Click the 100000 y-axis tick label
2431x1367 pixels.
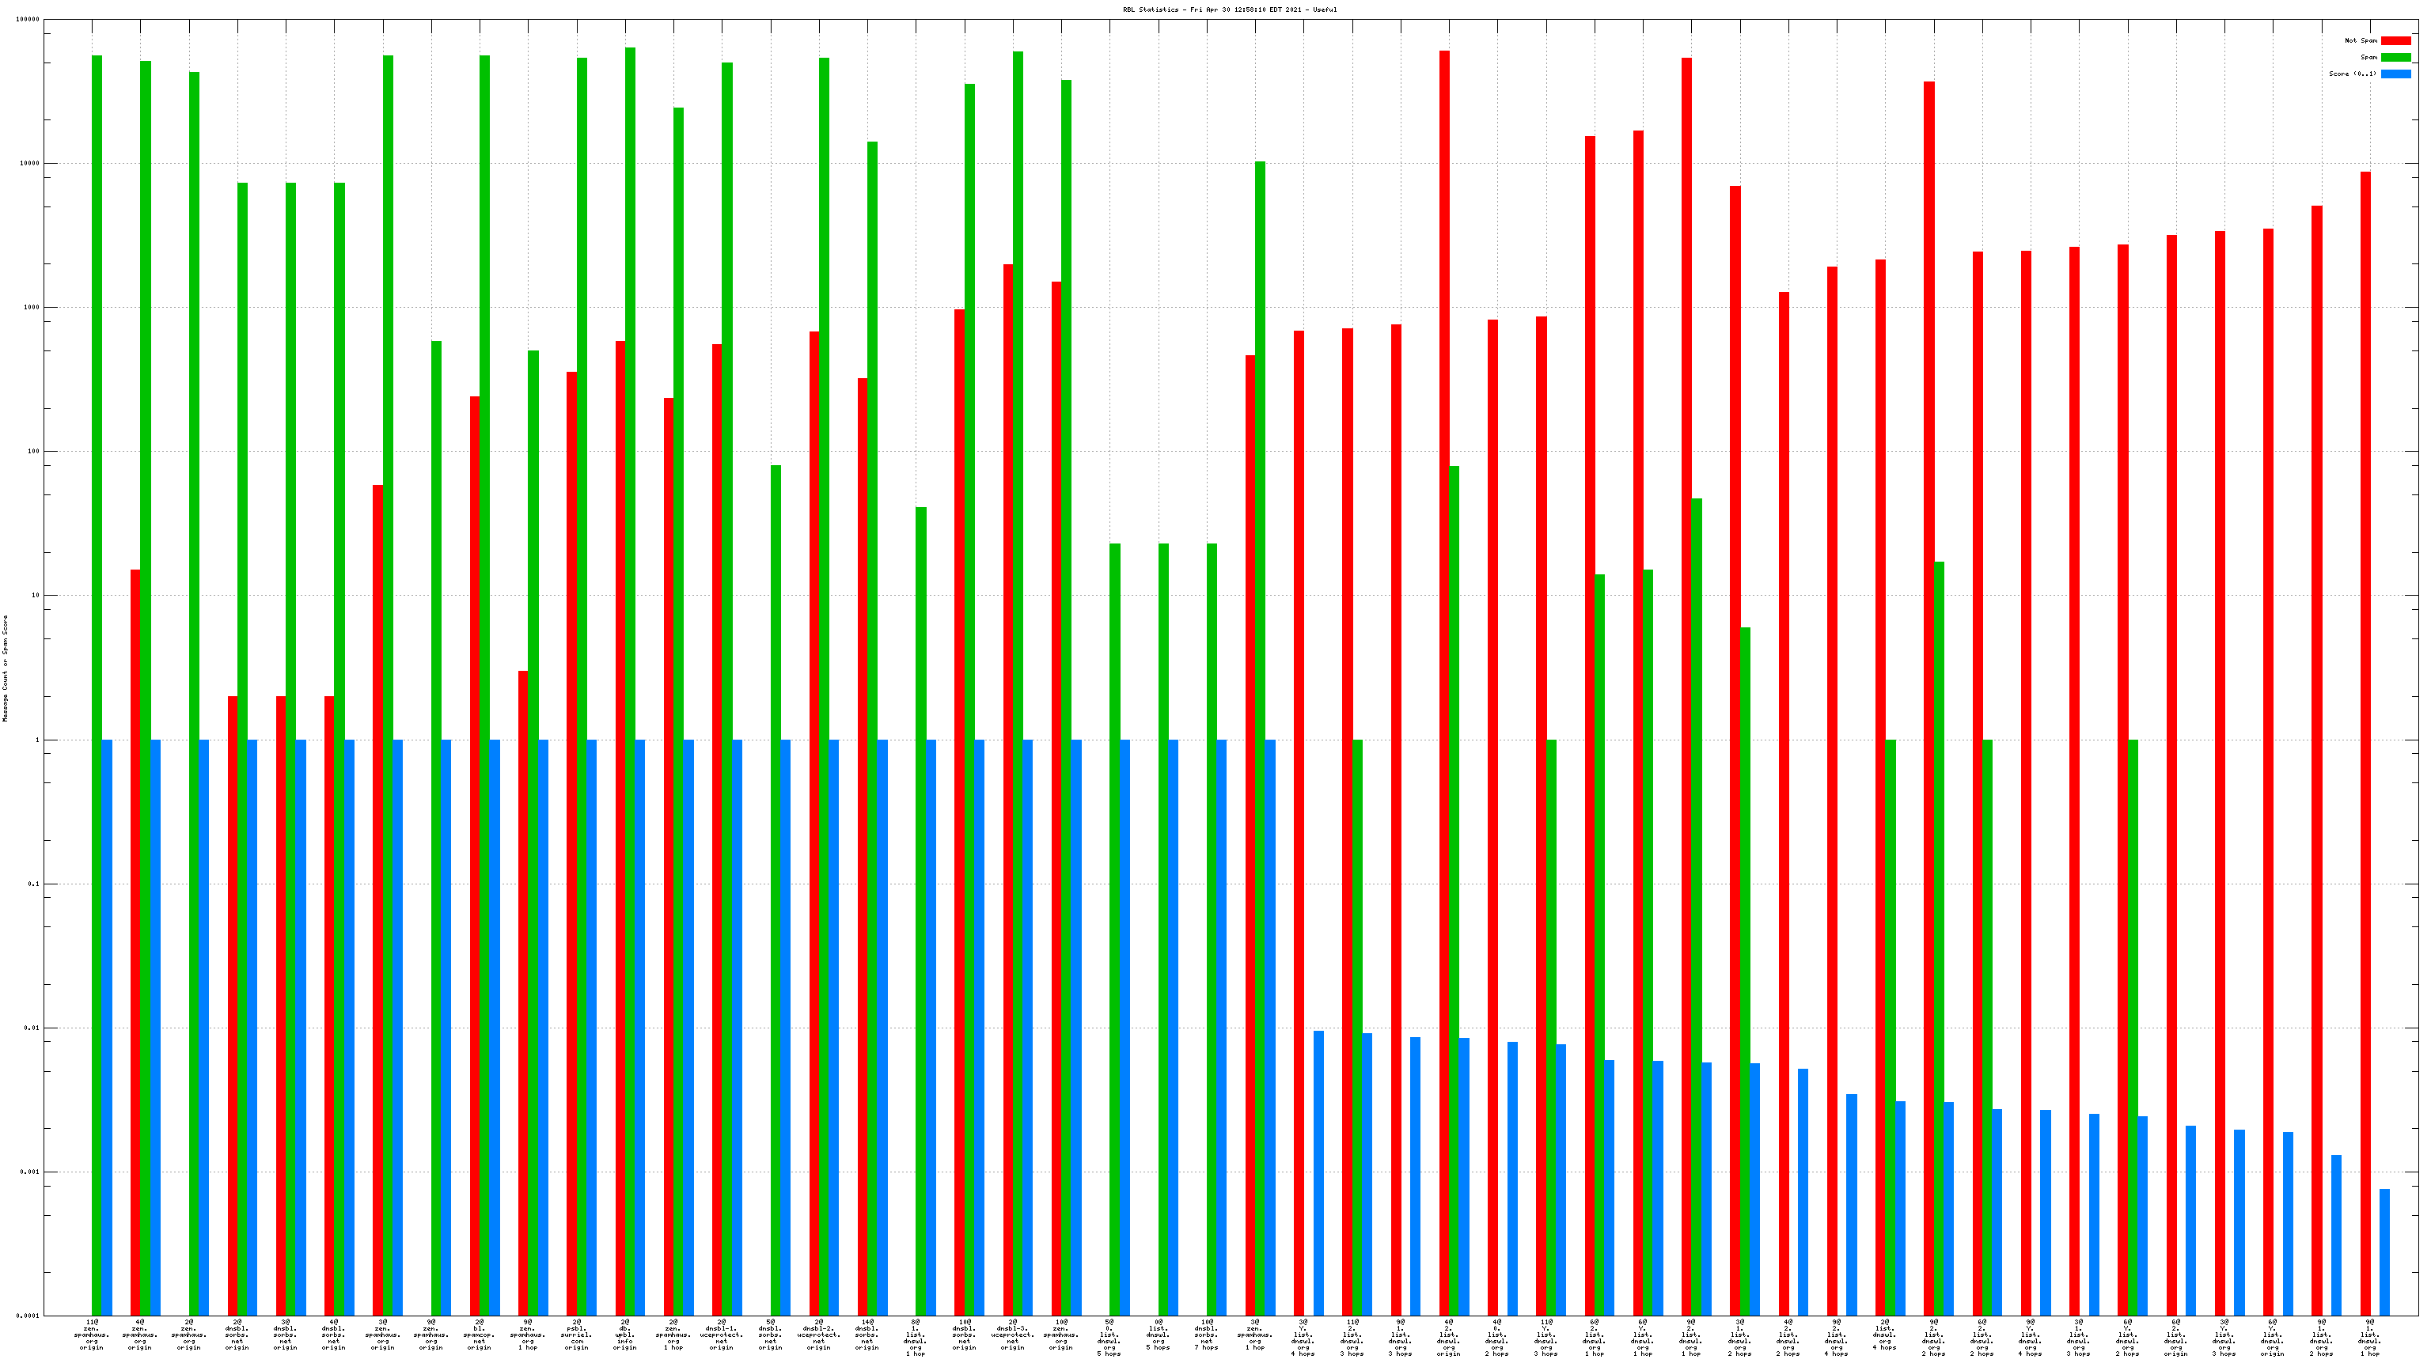(x=28, y=19)
